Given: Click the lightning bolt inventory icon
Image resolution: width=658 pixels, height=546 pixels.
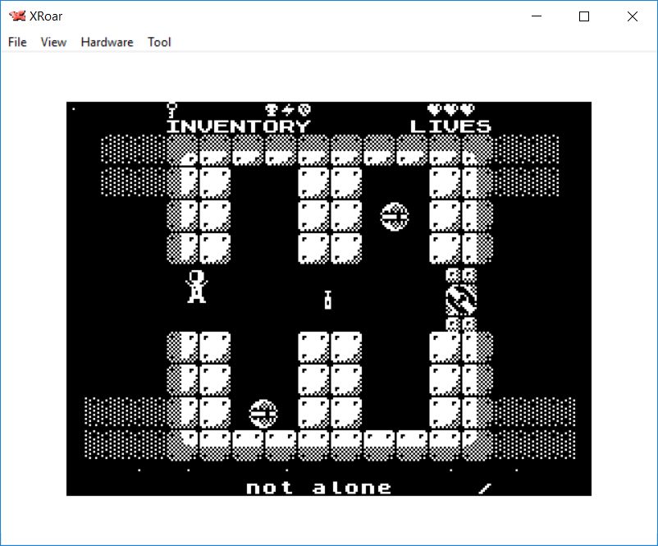Looking at the screenshot, I should [288, 109].
